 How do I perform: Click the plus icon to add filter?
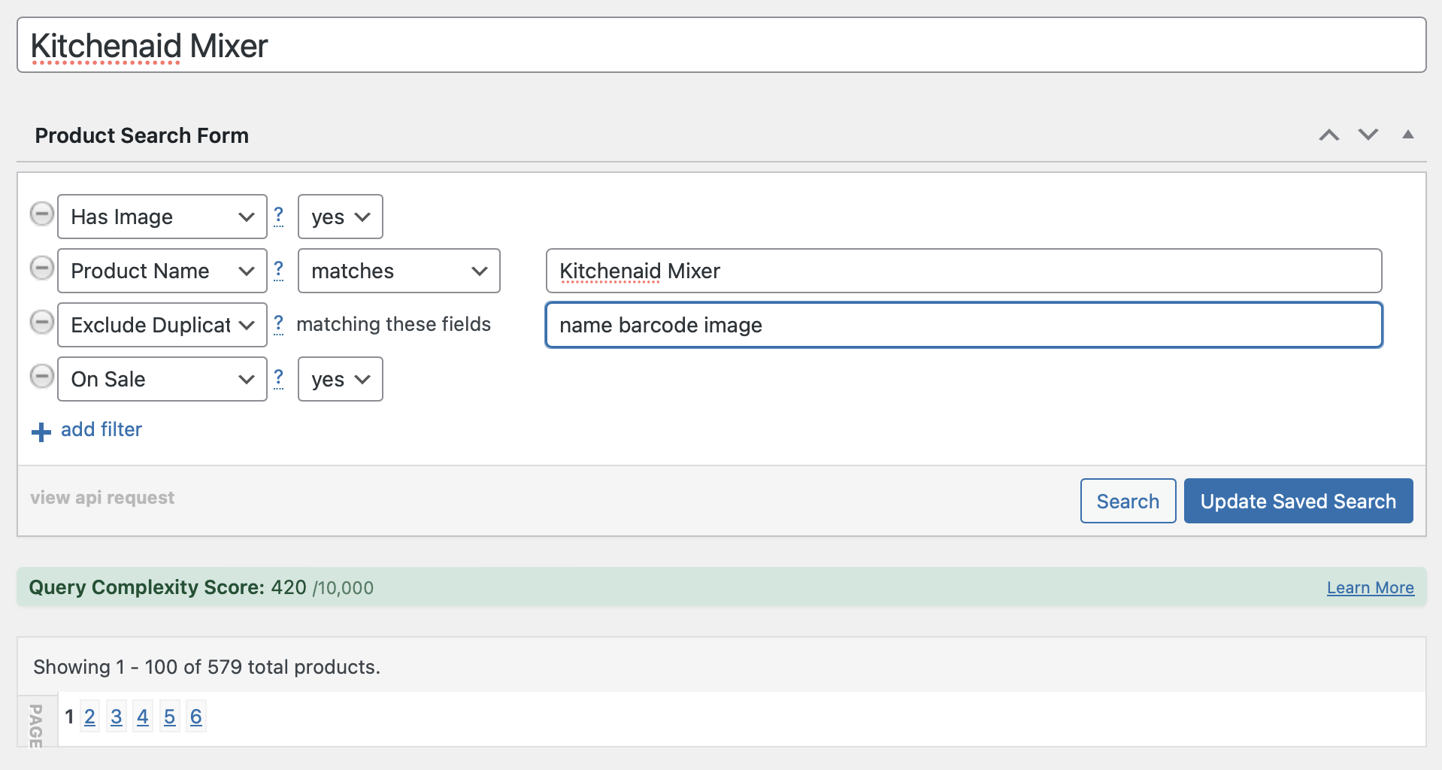(41, 432)
